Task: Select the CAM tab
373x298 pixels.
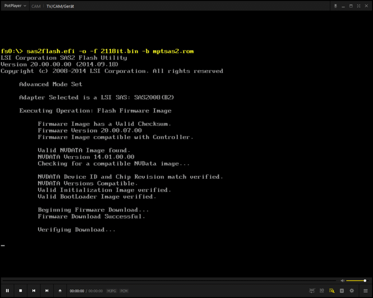Action: (x=36, y=6)
